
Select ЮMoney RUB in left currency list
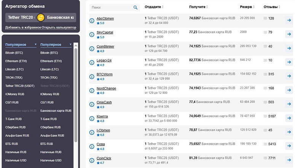pos(15,94)
